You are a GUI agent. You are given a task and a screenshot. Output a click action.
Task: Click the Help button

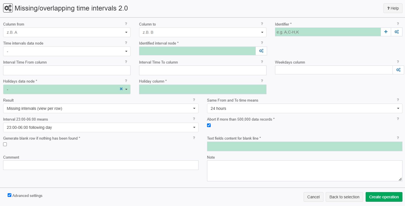pyautogui.click(x=393, y=8)
